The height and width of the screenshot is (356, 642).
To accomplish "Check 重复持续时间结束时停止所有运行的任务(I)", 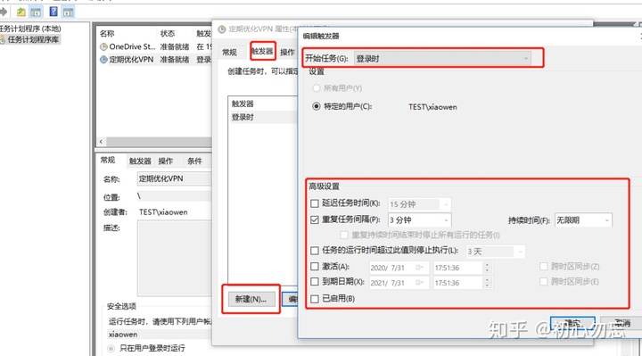I will (x=344, y=236).
